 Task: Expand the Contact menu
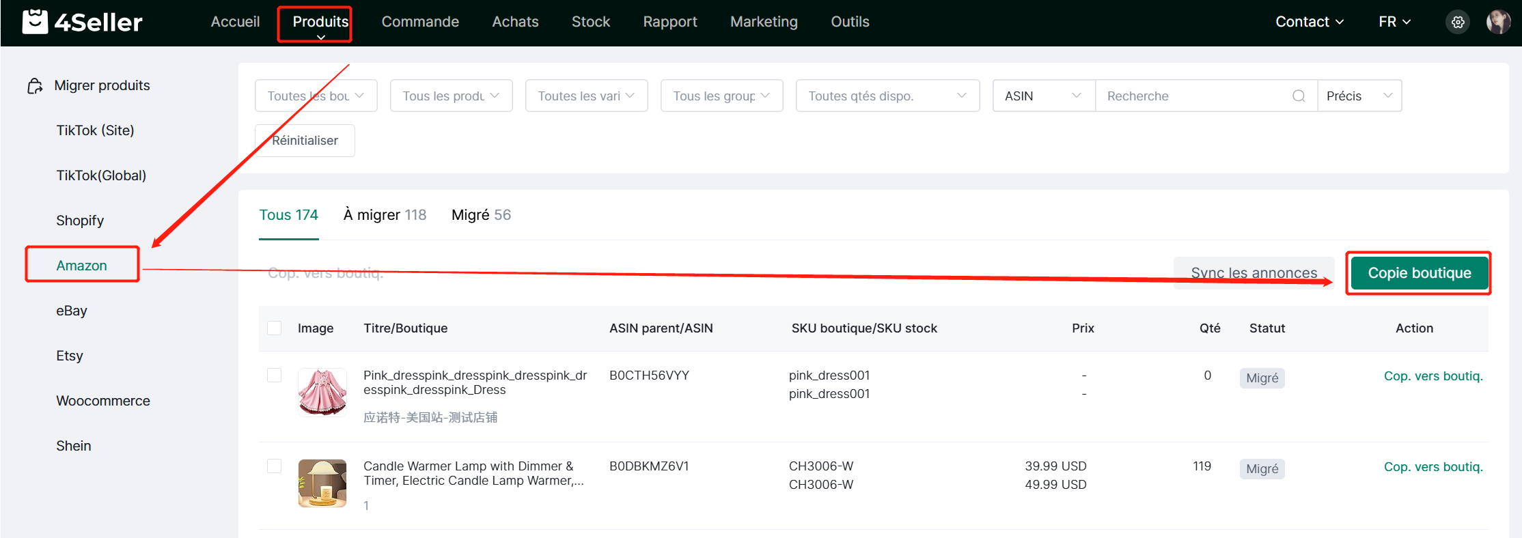coord(1310,22)
